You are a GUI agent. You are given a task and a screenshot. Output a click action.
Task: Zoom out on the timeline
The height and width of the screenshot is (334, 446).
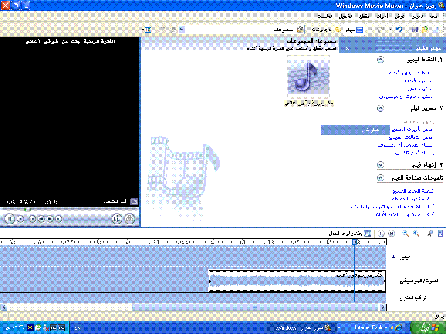[405, 234]
